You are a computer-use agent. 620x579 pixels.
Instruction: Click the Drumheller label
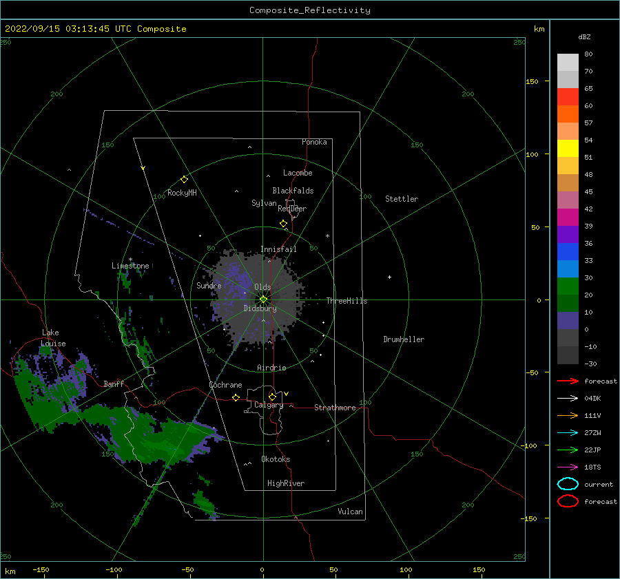click(x=404, y=339)
